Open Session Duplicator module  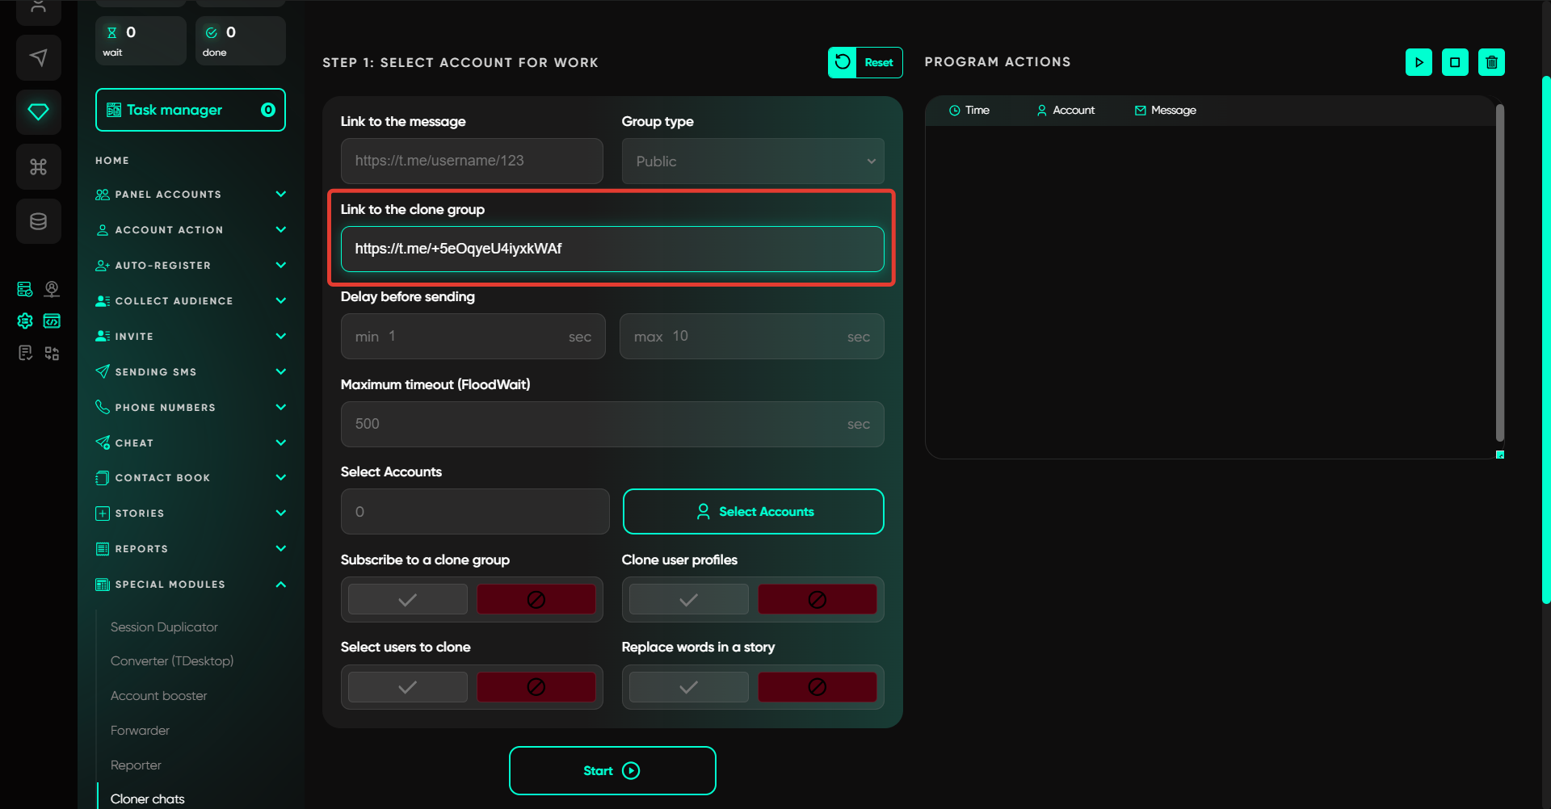pyautogui.click(x=164, y=627)
